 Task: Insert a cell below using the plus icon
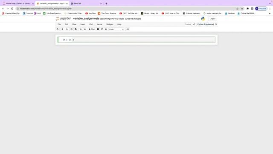[x=62, y=29]
